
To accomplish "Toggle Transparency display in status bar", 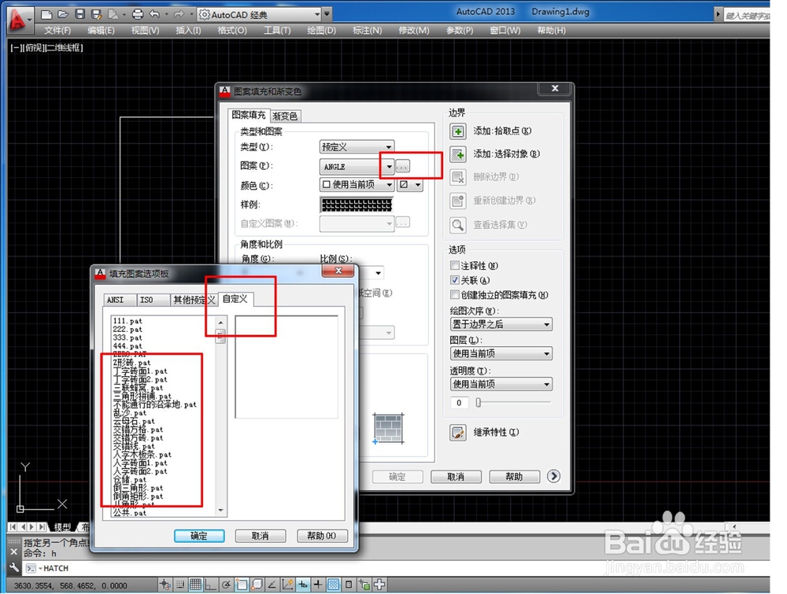I will [x=333, y=585].
